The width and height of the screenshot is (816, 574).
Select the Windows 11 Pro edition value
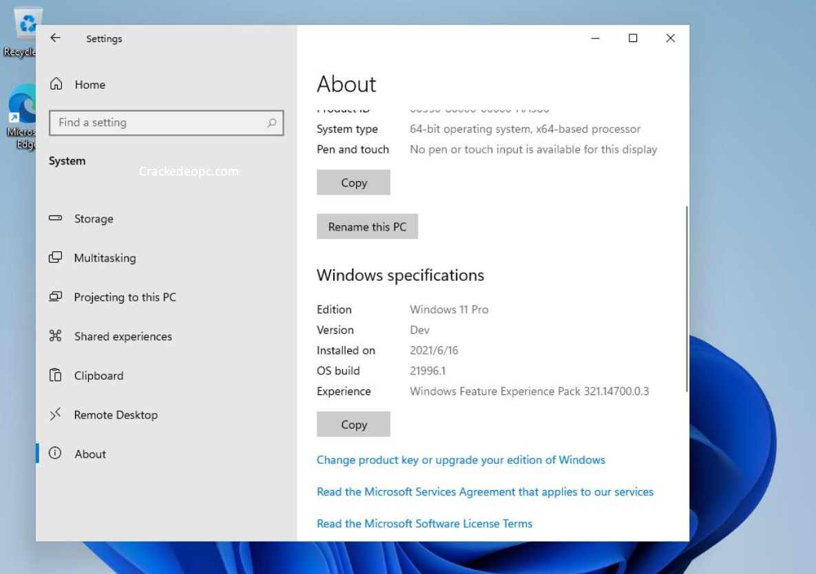[x=449, y=309]
